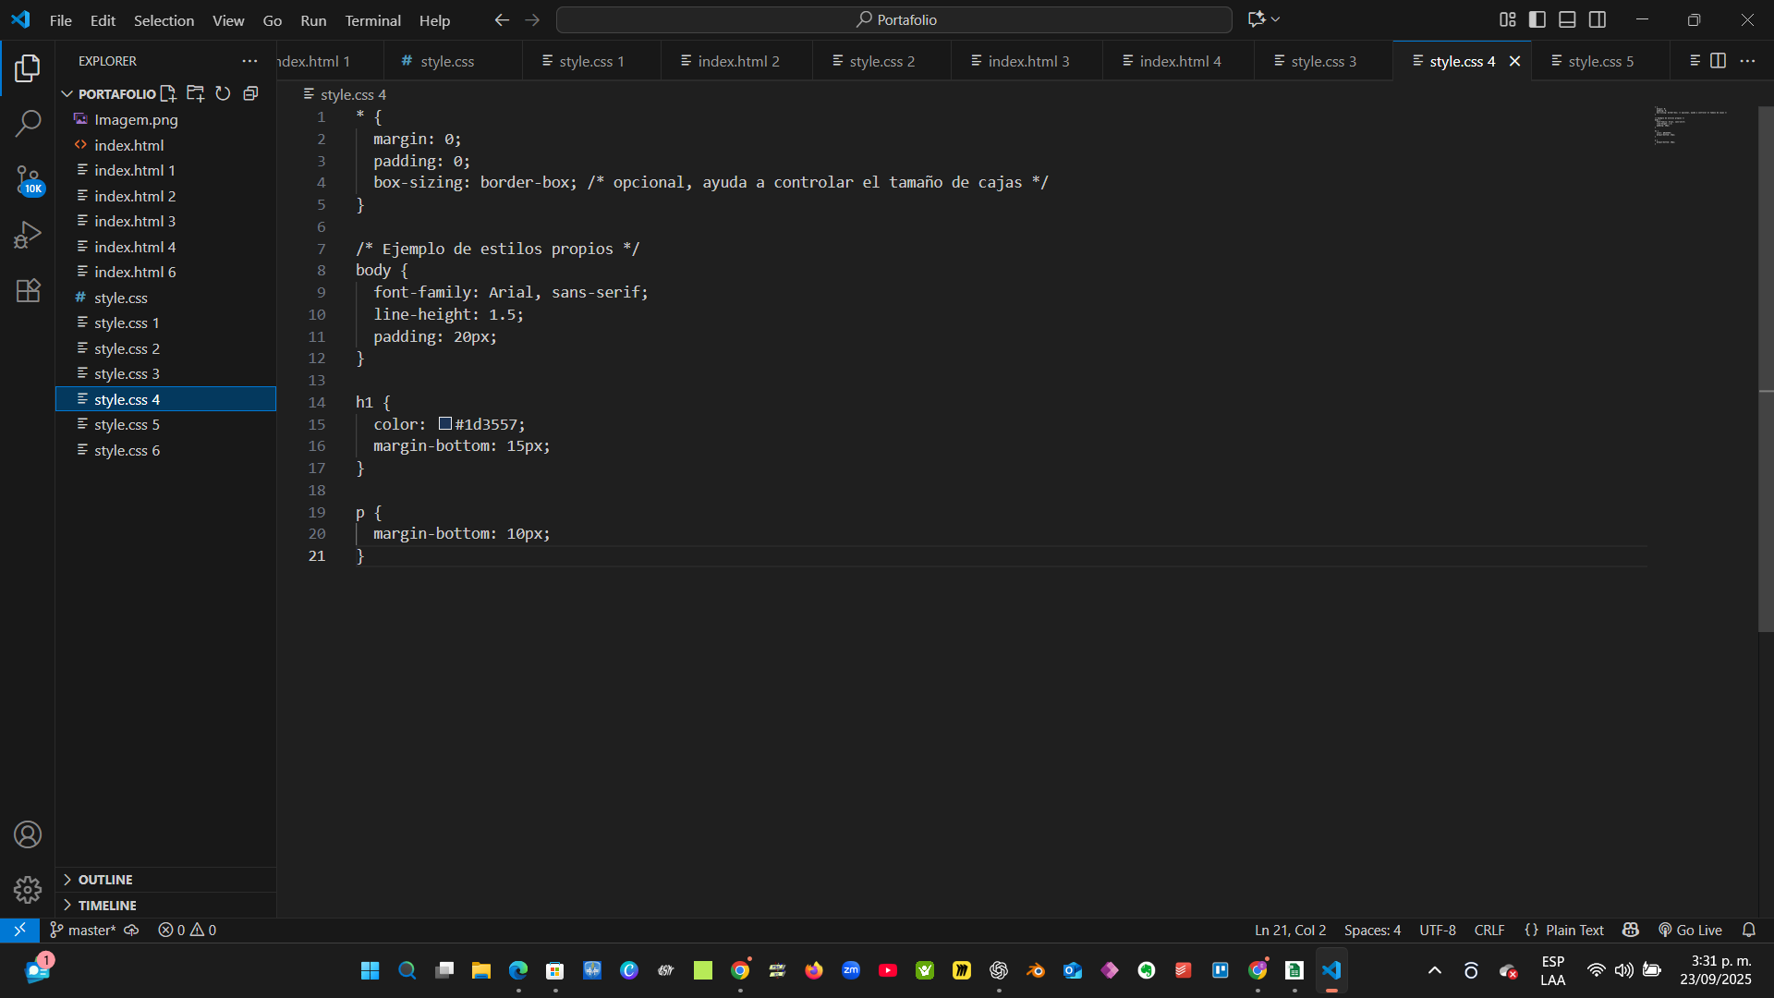Open the Selection menu
Screen dimensions: 1774x998
[164, 20]
